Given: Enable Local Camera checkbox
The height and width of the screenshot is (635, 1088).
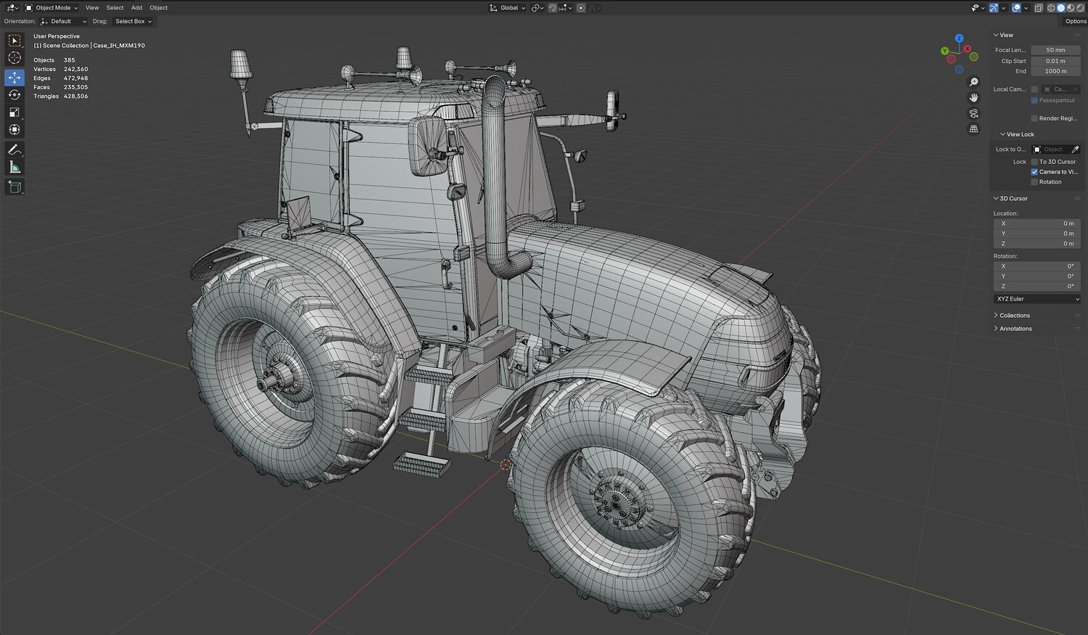Looking at the screenshot, I should click(1034, 89).
